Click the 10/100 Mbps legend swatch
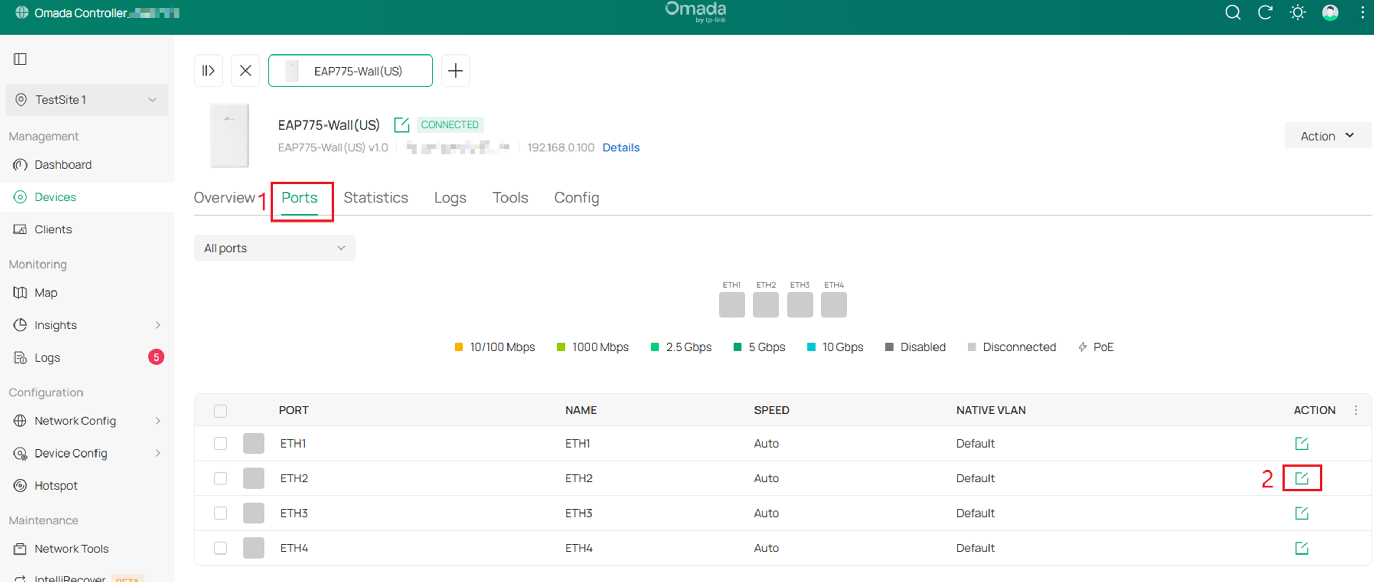This screenshot has height=582, width=1374. point(458,347)
